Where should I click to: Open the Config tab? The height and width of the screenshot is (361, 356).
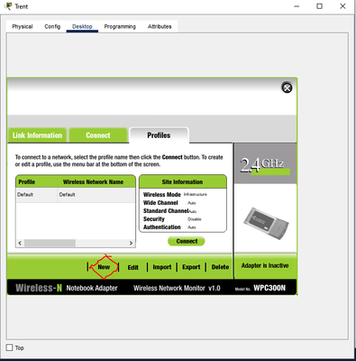[52, 26]
